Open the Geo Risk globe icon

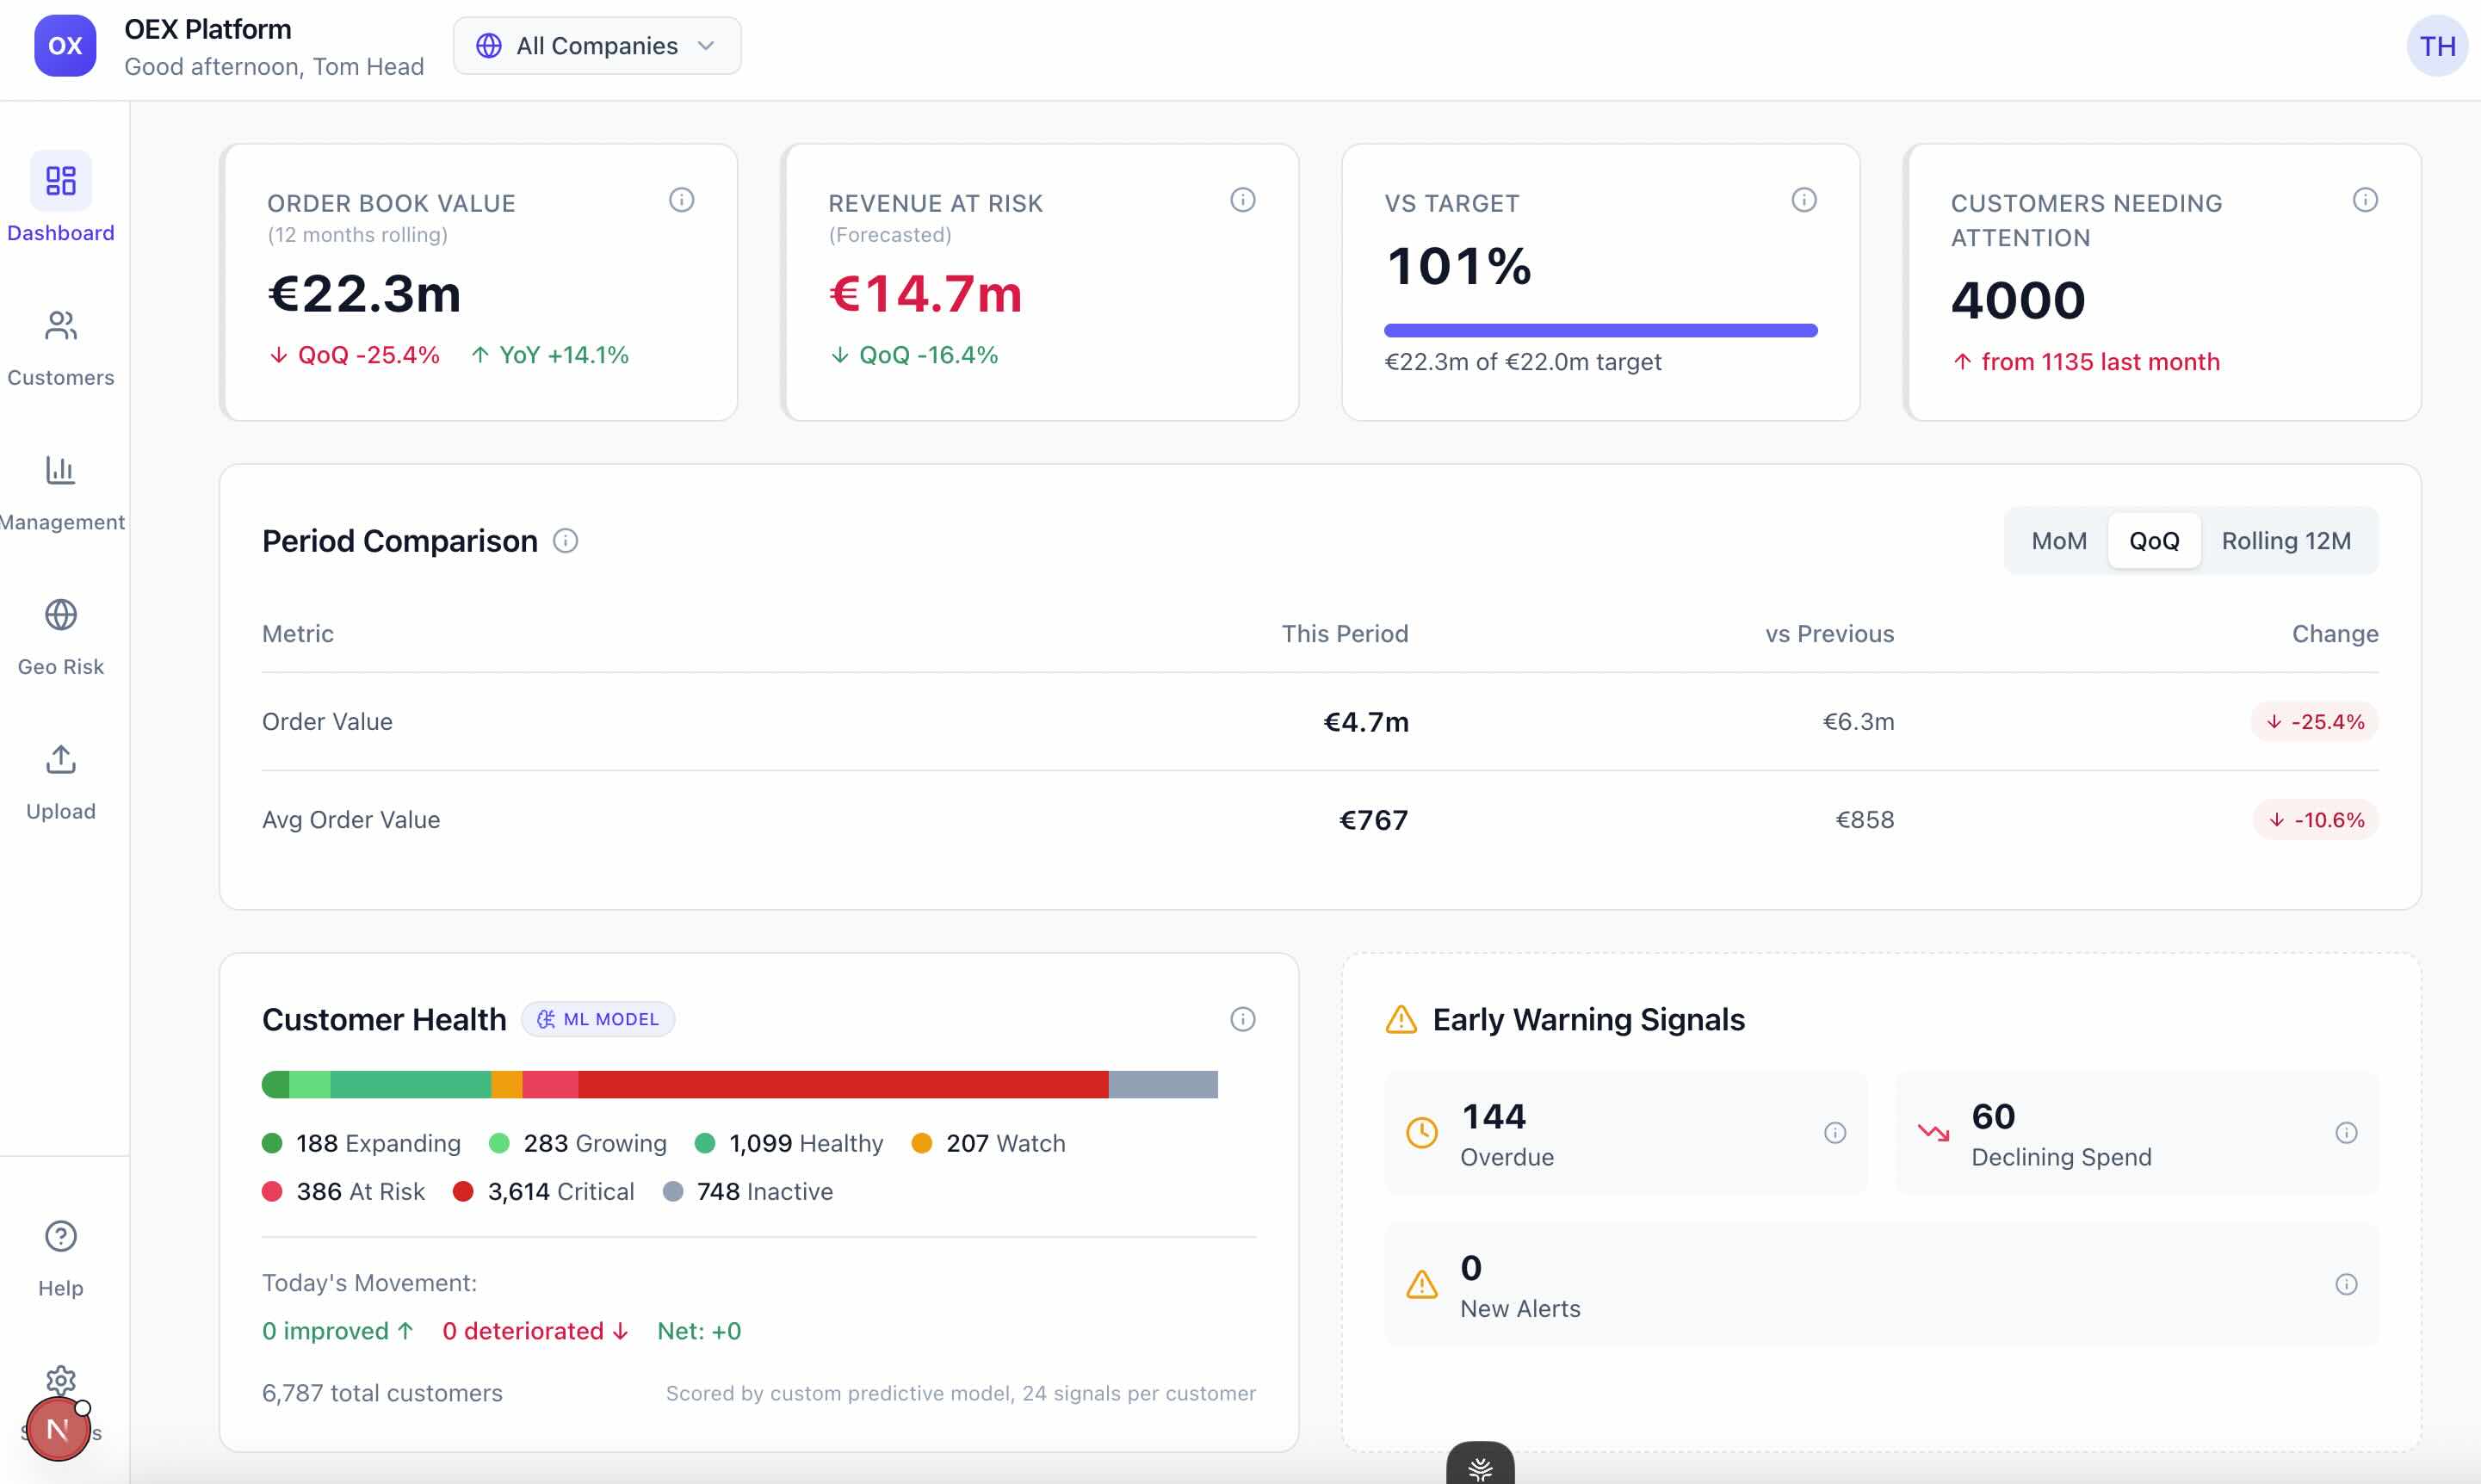click(61, 615)
